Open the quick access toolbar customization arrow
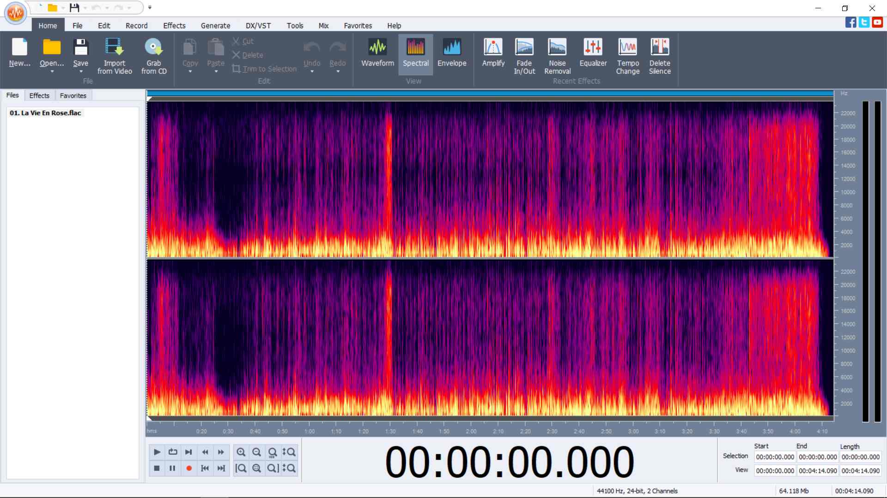The image size is (887, 498). pyautogui.click(x=150, y=7)
